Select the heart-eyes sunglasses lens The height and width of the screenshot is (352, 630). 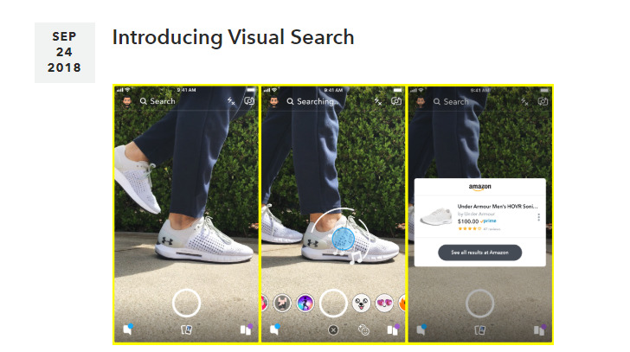point(384,303)
